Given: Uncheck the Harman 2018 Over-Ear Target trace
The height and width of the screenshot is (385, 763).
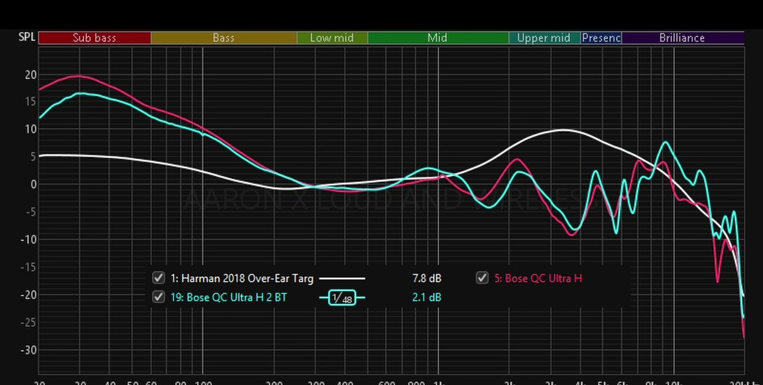Looking at the screenshot, I should point(158,278).
